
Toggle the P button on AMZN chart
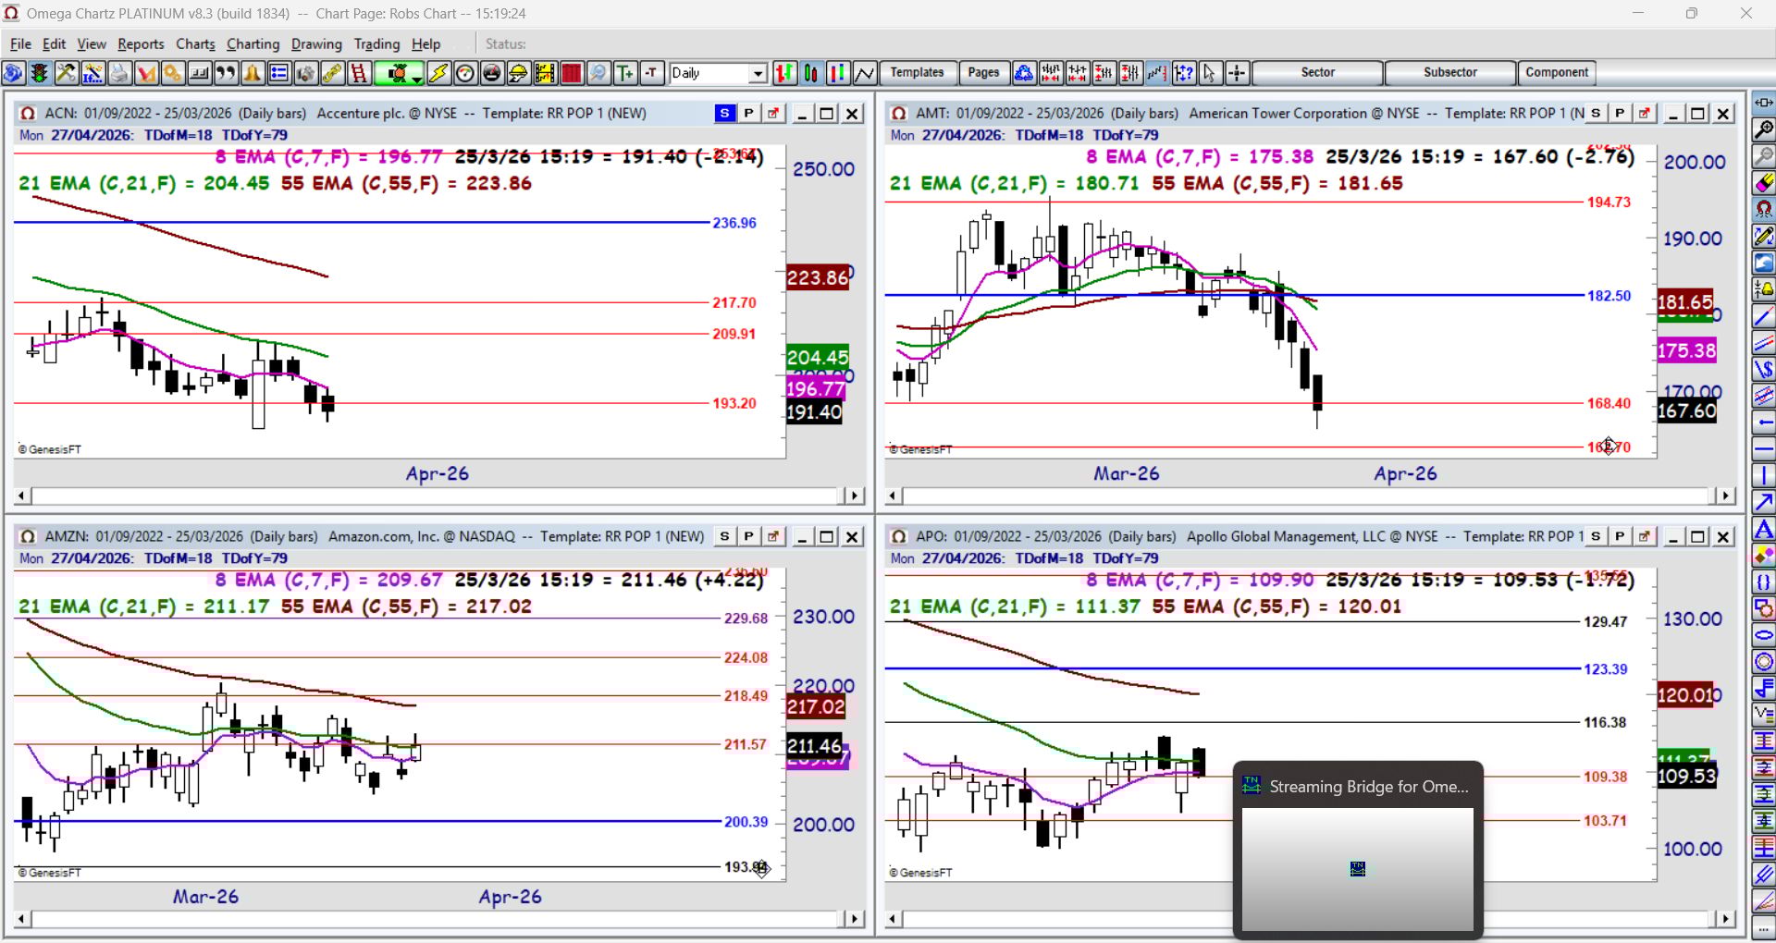click(x=748, y=536)
